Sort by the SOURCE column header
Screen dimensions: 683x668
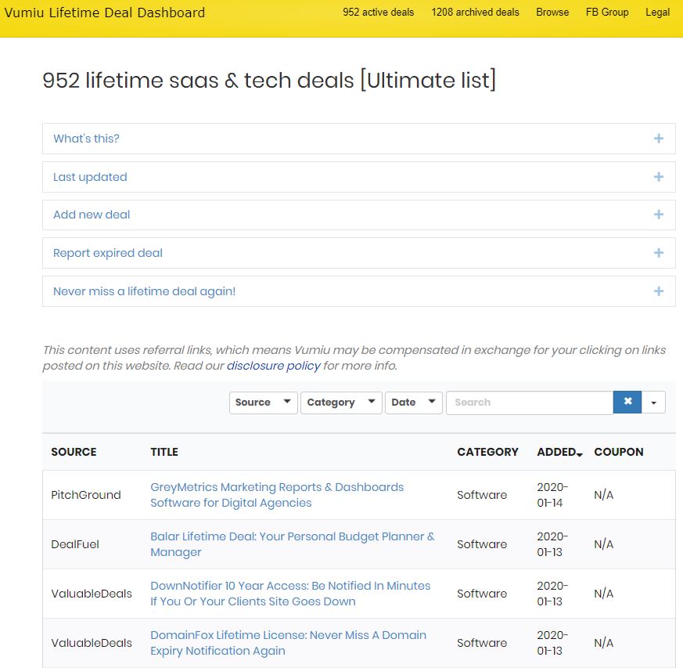tap(74, 452)
